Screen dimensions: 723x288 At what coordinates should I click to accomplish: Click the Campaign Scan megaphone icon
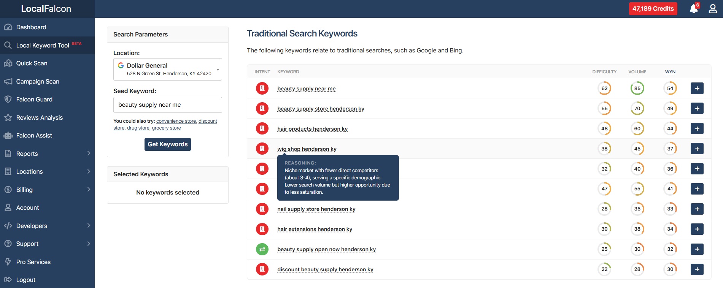pyautogui.click(x=8, y=81)
